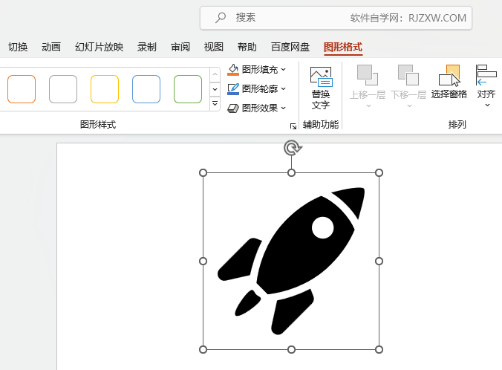Open the 审阅 tab
This screenshot has width=502, height=370.
180,47
